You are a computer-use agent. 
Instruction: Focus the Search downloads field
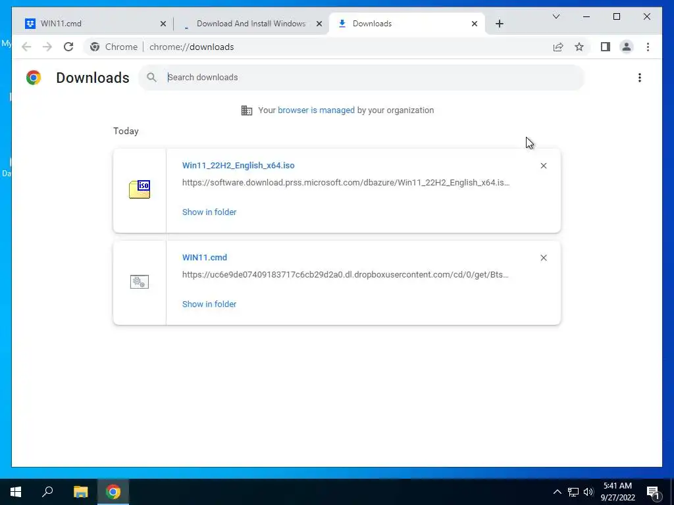pos(361,78)
